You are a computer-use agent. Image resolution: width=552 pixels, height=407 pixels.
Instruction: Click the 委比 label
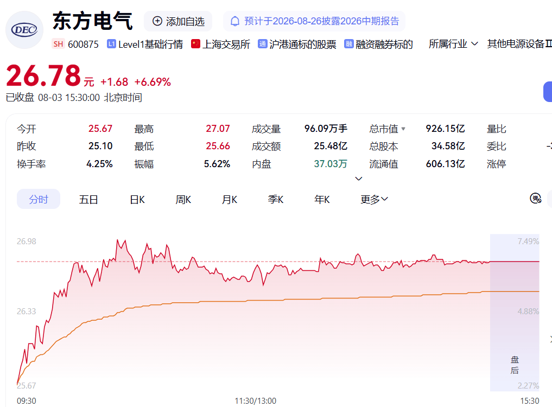click(x=497, y=146)
